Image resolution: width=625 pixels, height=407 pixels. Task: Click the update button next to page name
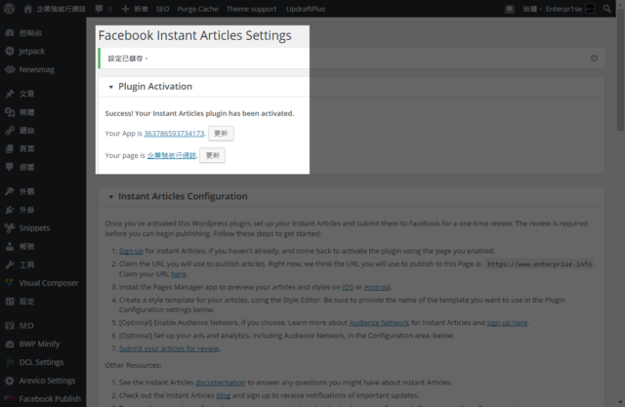click(213, 155)
